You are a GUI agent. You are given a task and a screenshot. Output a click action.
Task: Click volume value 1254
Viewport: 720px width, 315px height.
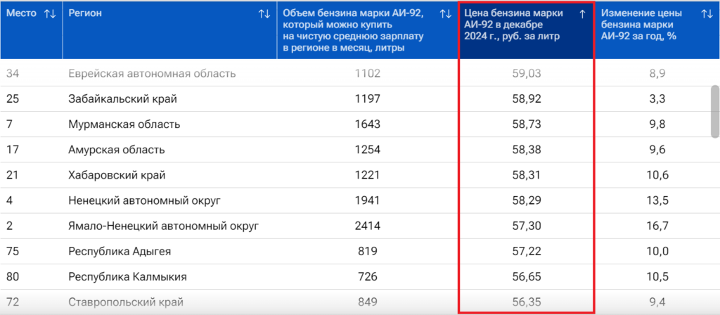pos(368,150)
